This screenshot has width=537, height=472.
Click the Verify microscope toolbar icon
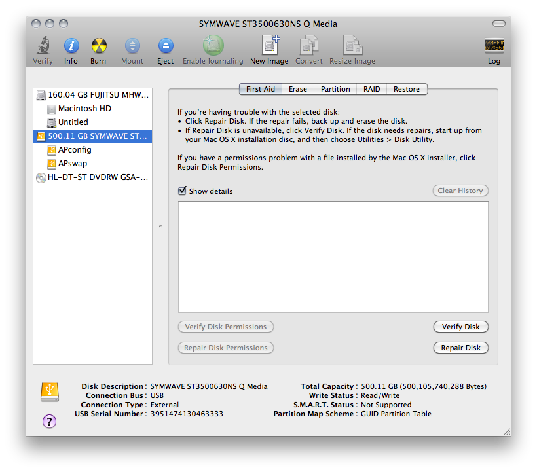click(x=43, y=46)
